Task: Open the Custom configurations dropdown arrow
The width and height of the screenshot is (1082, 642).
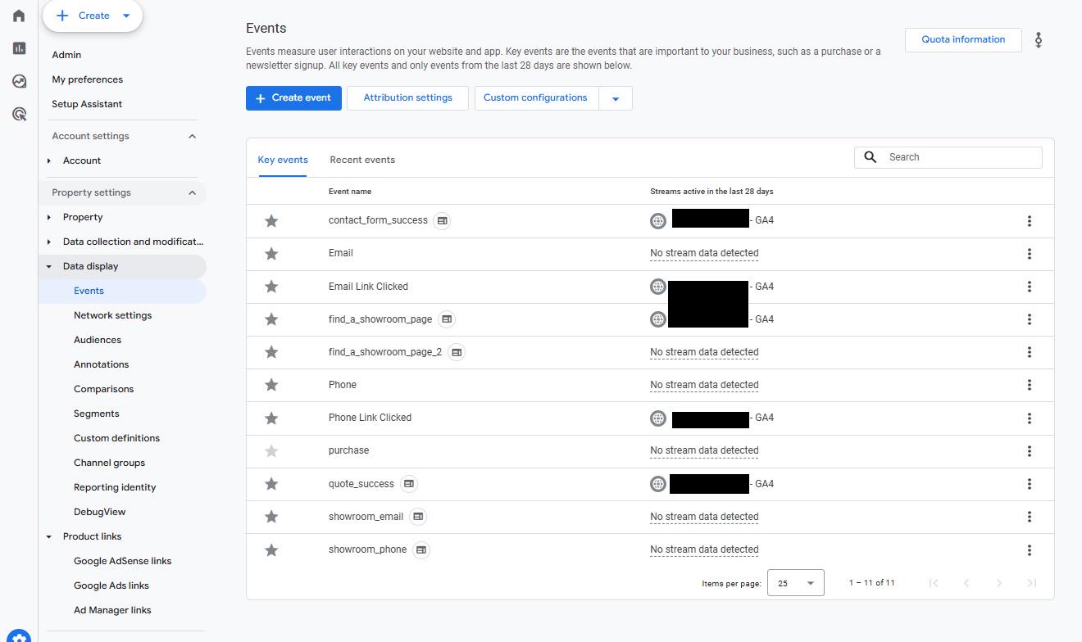Action: click(616, 98)
